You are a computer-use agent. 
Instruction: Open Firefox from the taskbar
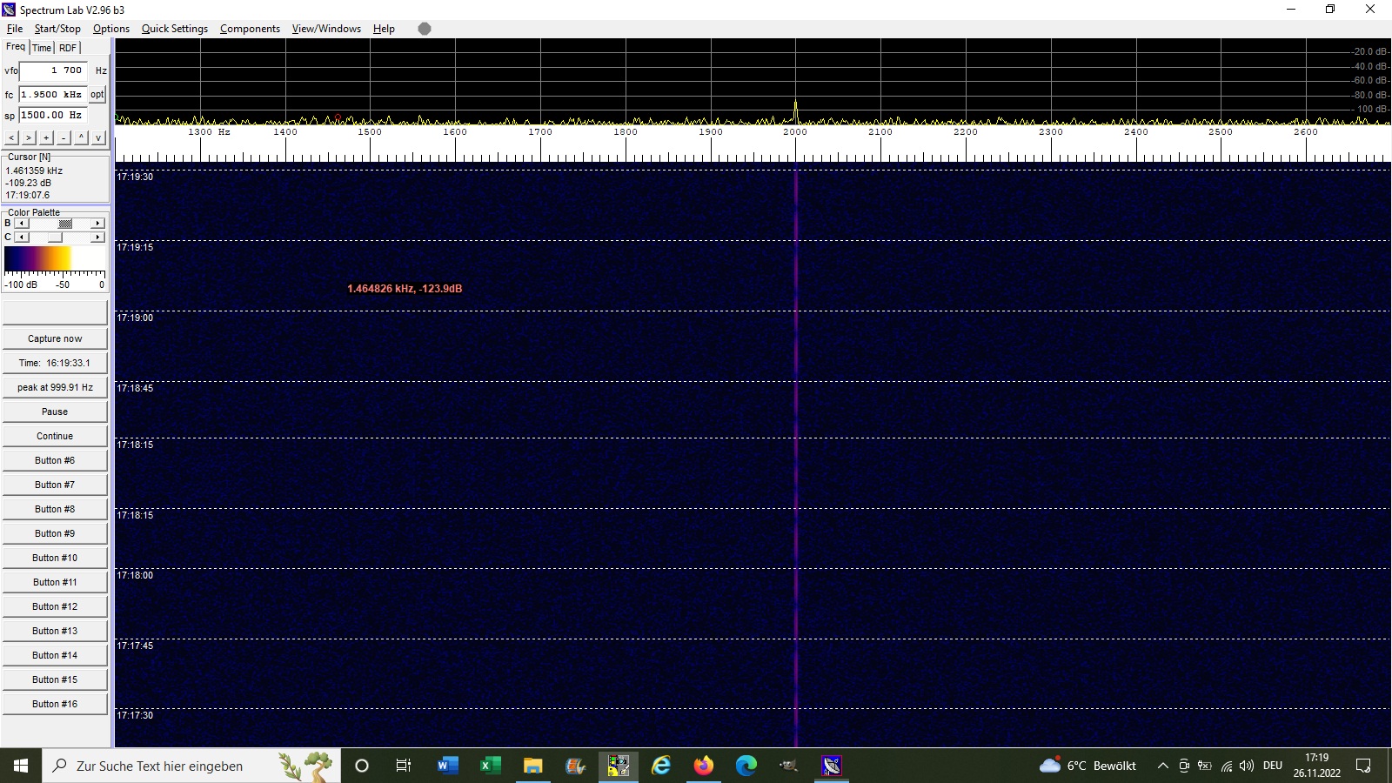click(703, 766)
